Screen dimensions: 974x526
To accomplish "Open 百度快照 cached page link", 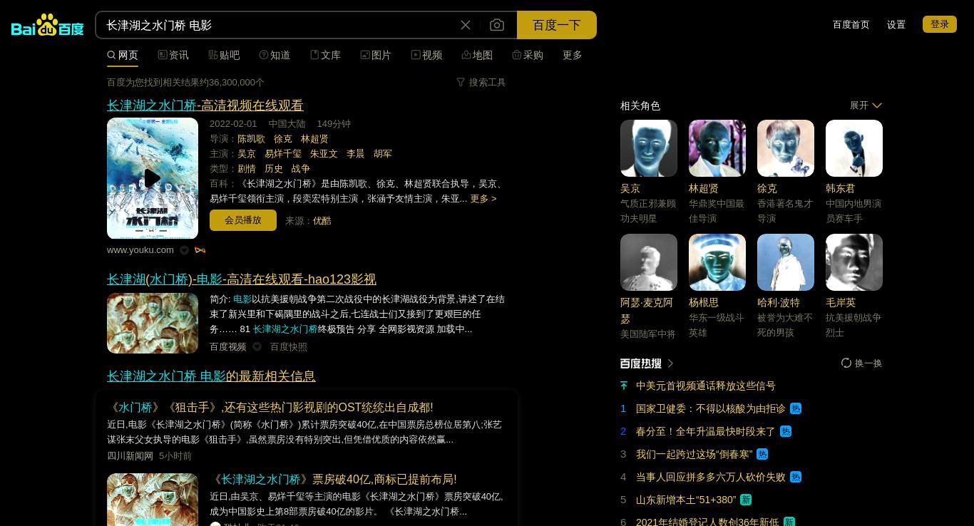I will click(289, 347).
